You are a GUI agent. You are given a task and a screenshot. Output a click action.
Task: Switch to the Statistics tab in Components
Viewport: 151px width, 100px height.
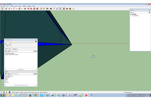[15, 49]
